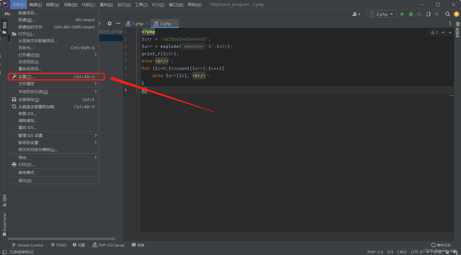The width and height of the screenshot is (461, 255).
Task: Open the editor tabs three-dot menu
Action: coord(450,23)
